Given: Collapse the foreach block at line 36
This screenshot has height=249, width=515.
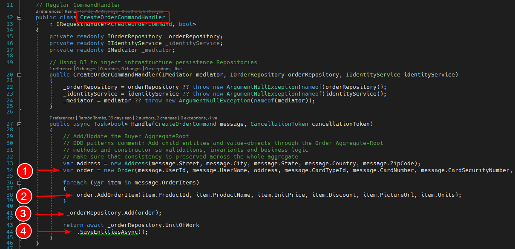Looking at the screenshot, I should click(19, 182).
